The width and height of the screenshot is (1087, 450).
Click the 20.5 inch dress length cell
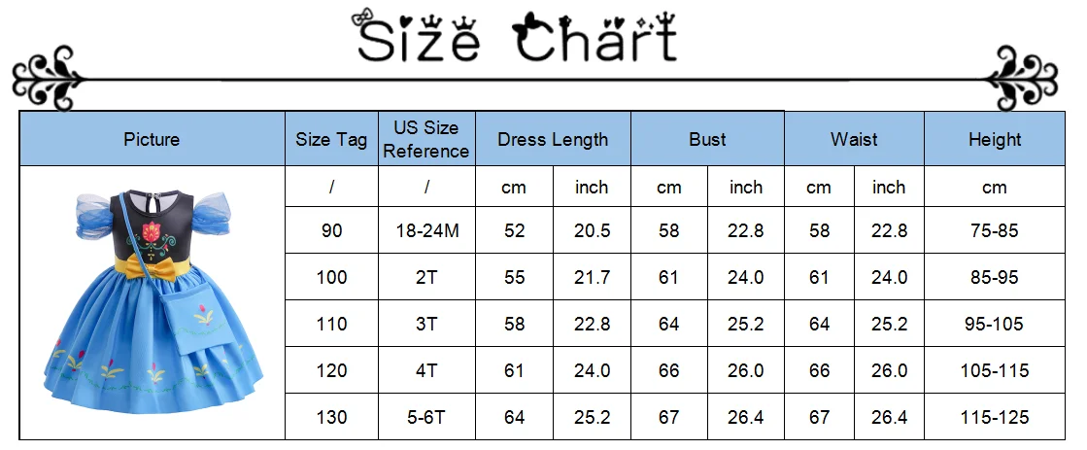pos(592,230)
